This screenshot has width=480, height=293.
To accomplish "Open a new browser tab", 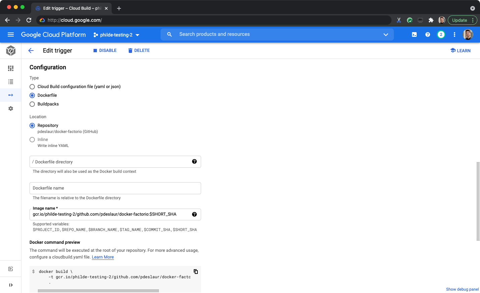I will click(119, 8).
